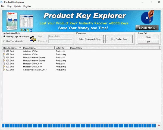Open the Help menu
163x130 pixels.
pyautogui.click(x=9, y=6)
